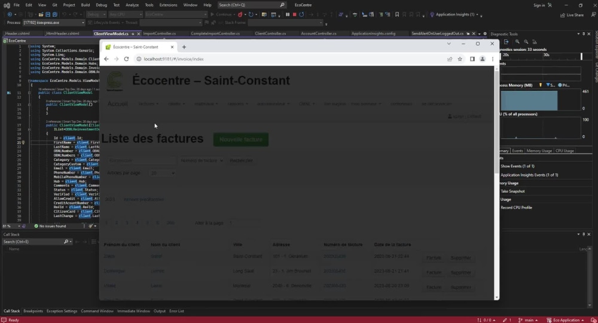Click in the browser address bar
The image size is (598, 323).
tap(290, 59)
